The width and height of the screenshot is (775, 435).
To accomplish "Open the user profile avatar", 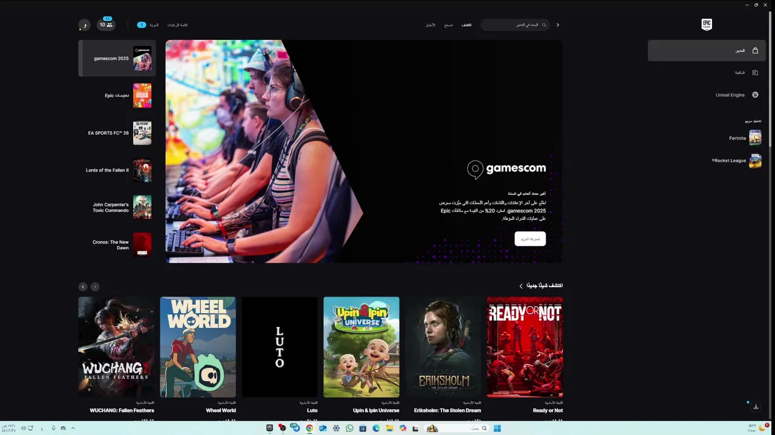I will (x=84, y=25).
